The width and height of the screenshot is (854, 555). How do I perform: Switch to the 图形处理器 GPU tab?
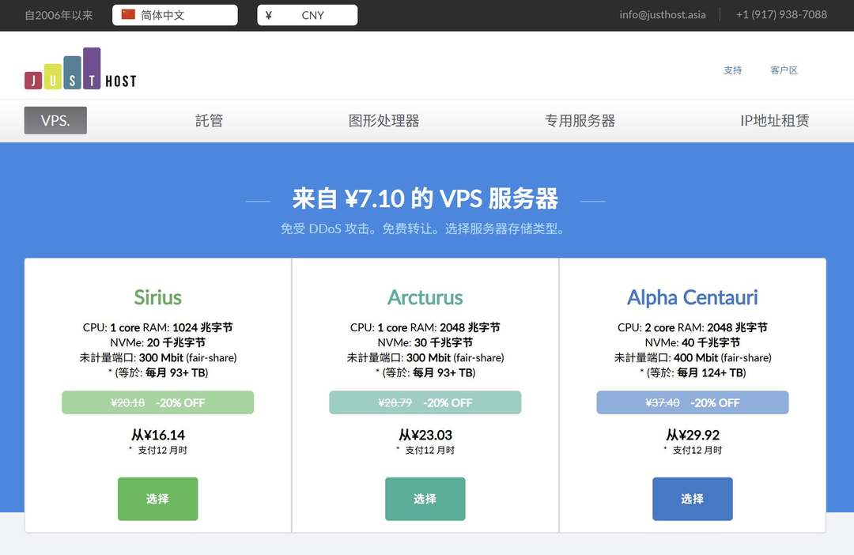tap(384, 121)
